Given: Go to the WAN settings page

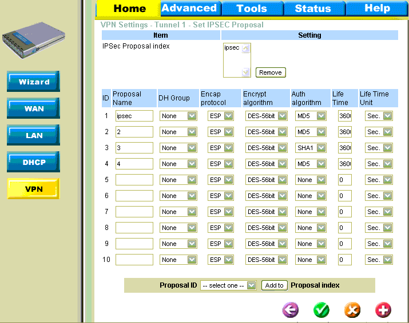Looking at the screenshot, I should [x=33, y=108].
